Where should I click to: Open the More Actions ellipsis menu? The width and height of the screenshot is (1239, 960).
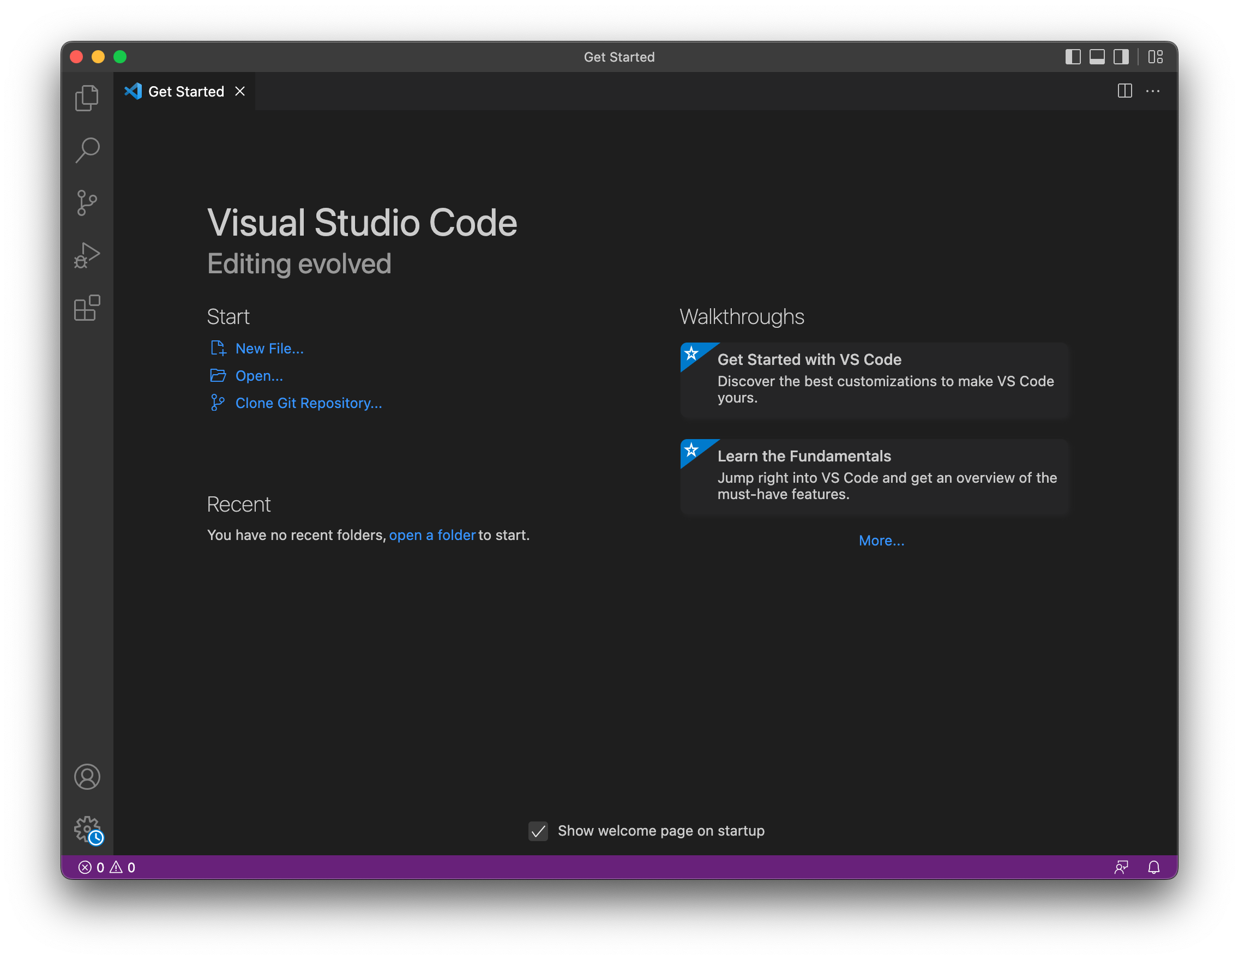(x=1153, y=91)
